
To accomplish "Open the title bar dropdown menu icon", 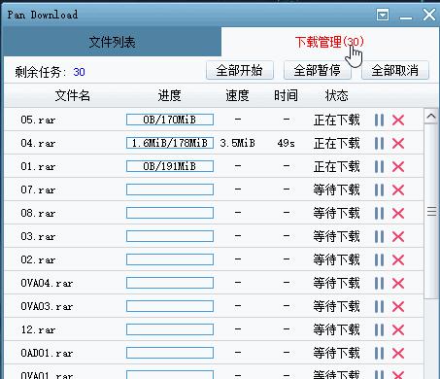I will pyautogui.click(x=383, y=15).
